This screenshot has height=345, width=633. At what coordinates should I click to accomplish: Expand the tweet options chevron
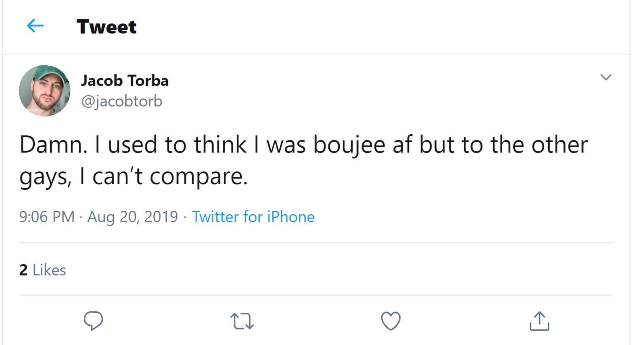point(606,77)
